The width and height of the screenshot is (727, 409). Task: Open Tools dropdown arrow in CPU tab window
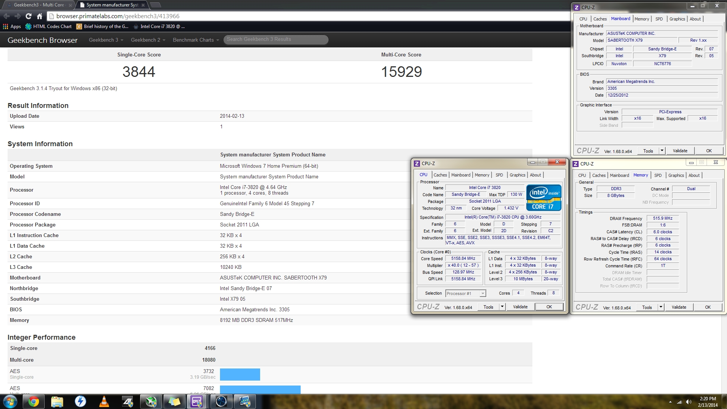(502, 307)
